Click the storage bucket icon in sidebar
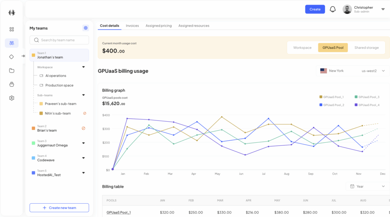This screenshot has width=390, height=217. pos(11,84)
